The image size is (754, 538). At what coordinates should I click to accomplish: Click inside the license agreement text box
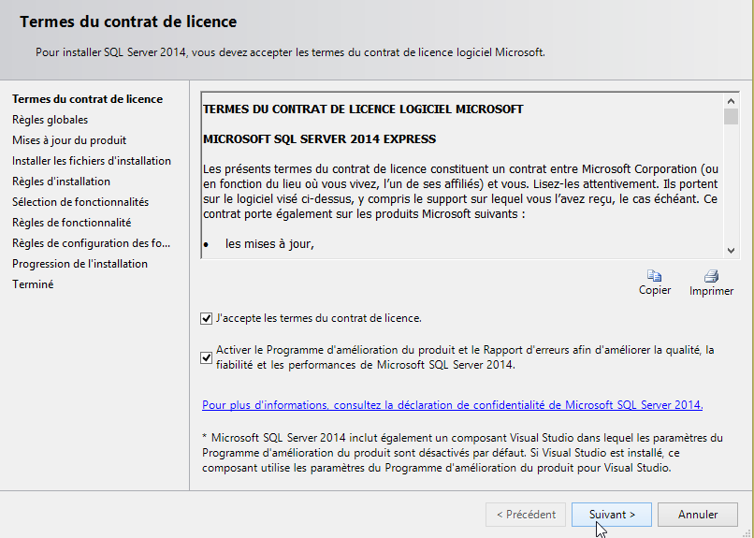[x=458, y=187]
